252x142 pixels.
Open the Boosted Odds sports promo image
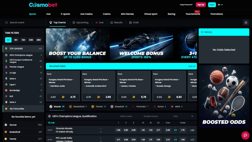tap(224, 97)
